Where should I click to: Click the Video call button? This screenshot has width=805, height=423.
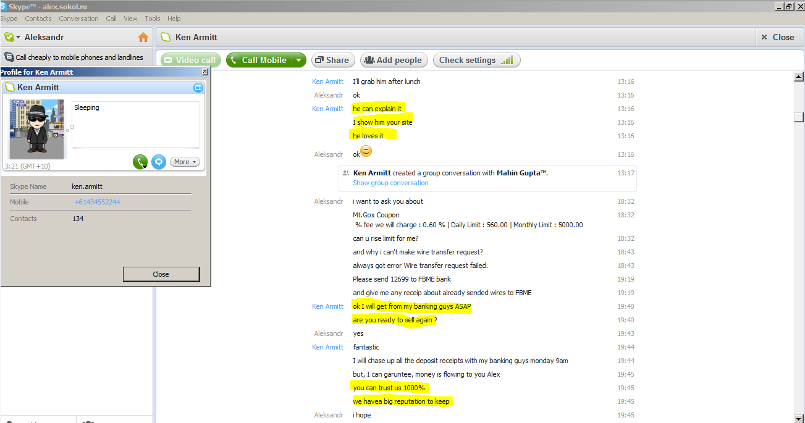191,60
